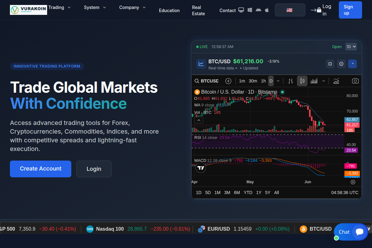
Task: Select the candlestick chart style icon
Action: 302,81
